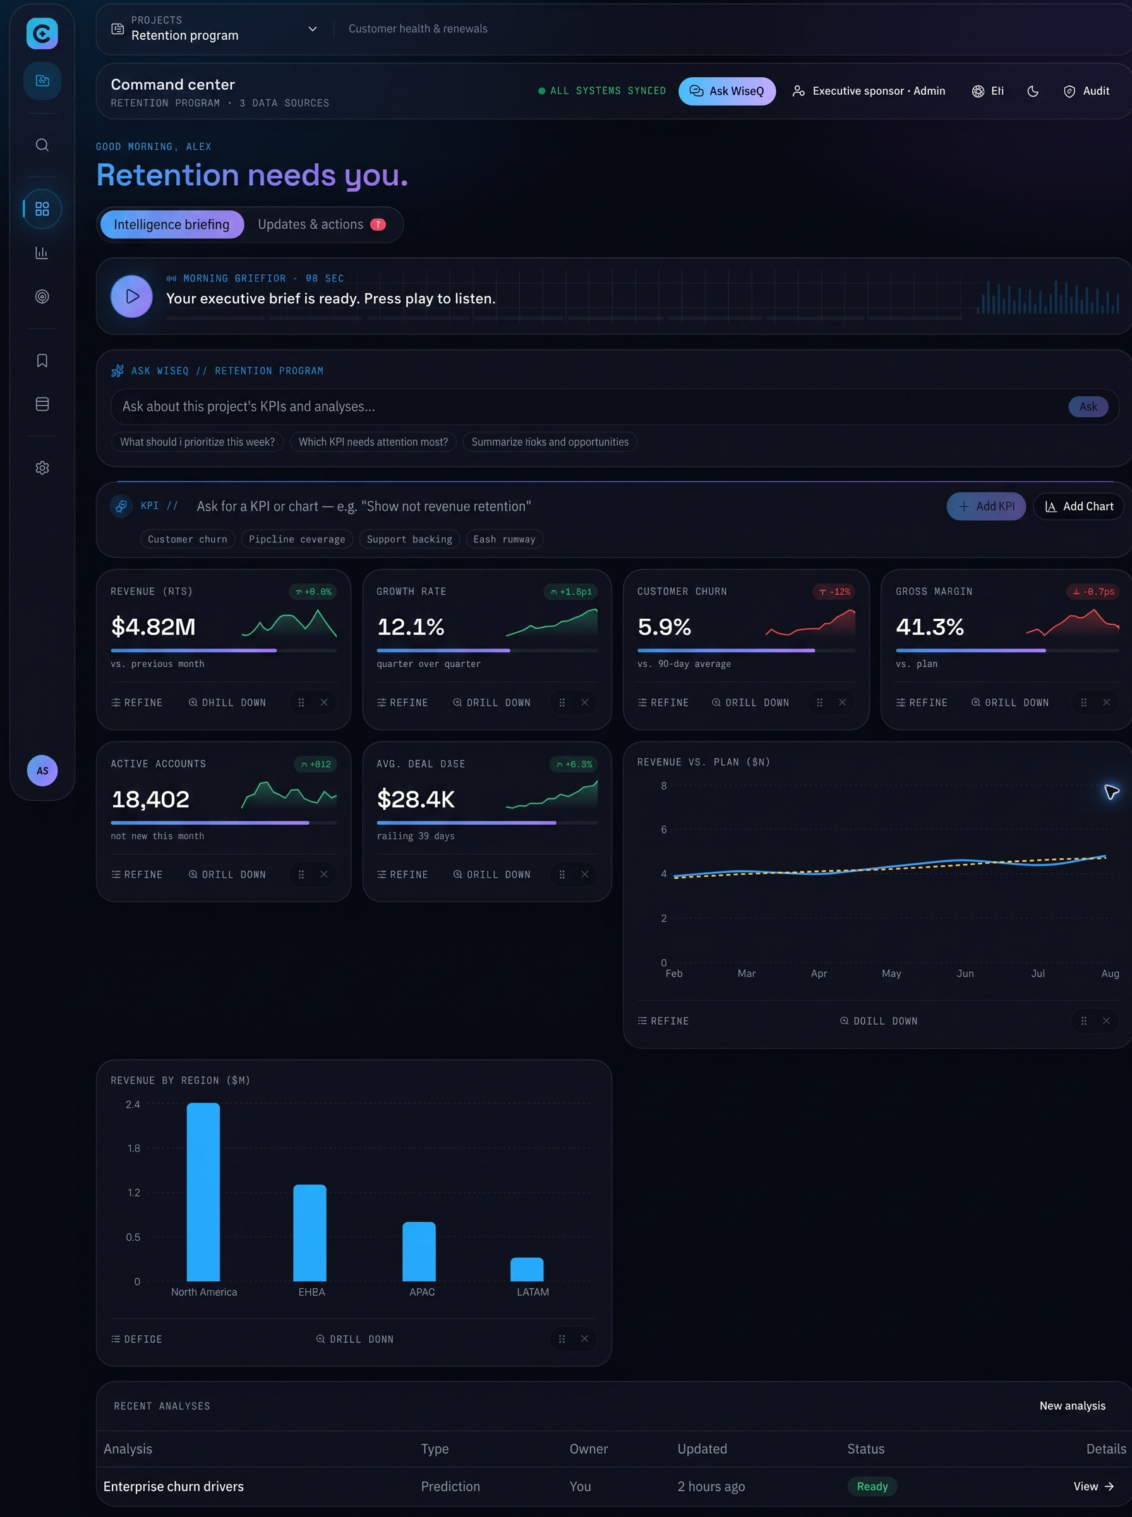Viewport: 1132px width, 1517px height.
Task: View Enterprise churn drivers details
Action: coord(1093,1486)
